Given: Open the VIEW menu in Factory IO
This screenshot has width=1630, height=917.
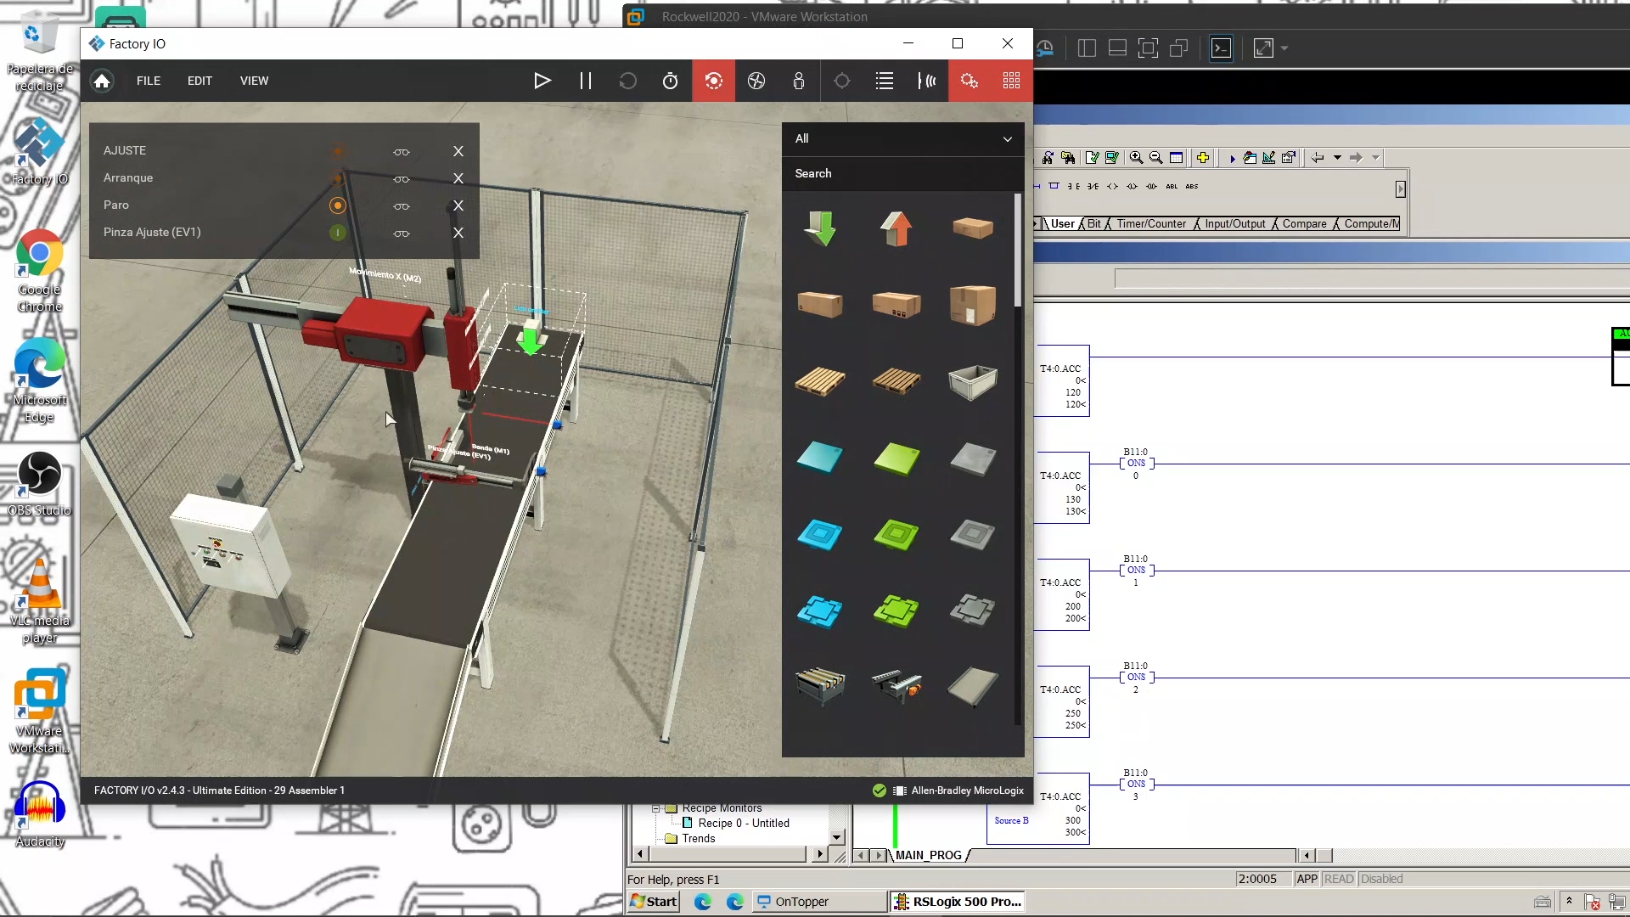Looking at the screenshot, I should [254, 81].
